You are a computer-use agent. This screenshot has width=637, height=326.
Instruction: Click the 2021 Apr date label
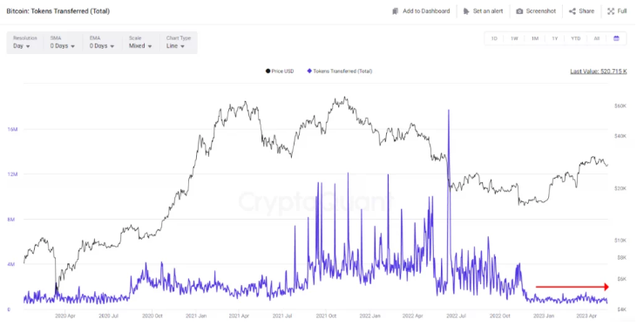click(x=239, y=316)
